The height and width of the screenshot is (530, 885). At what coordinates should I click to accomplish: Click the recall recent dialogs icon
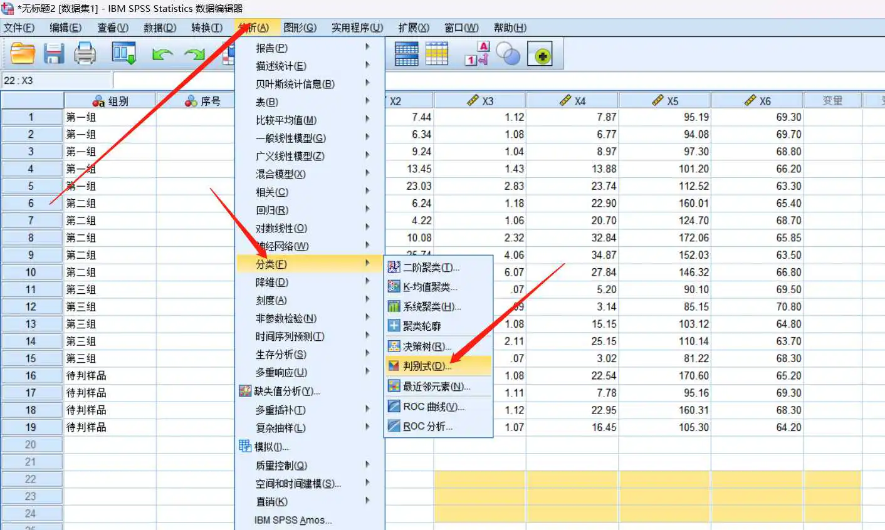click(x=123, y=54)
